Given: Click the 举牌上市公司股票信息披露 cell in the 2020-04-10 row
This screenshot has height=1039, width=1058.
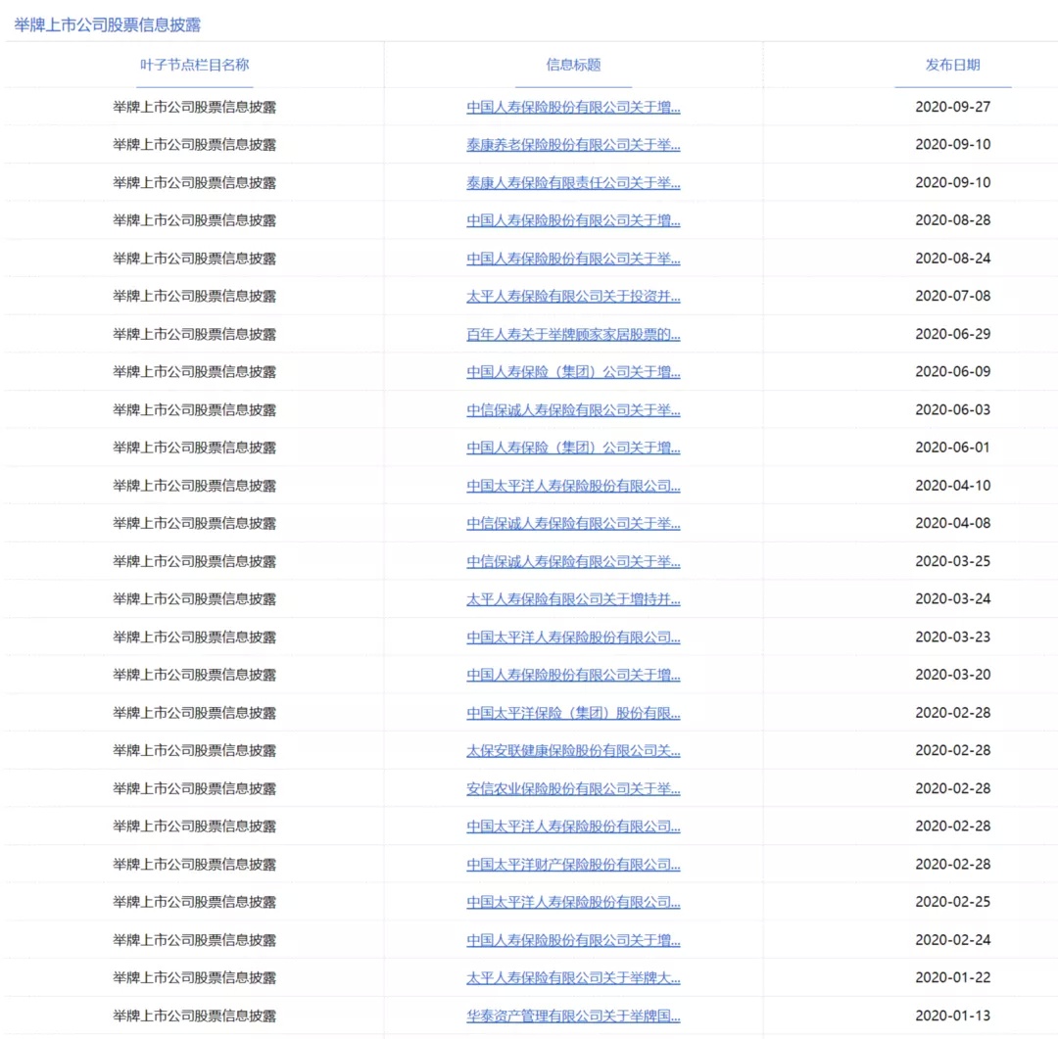Looking at the screenshot, I should click(x=194, y=485).
